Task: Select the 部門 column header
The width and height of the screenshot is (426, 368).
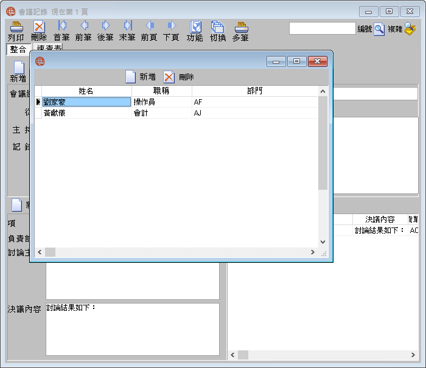Action: [x=255, y=91]
